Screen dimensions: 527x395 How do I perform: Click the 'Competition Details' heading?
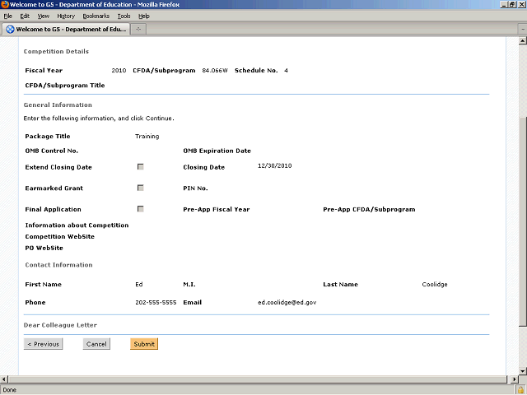coord(56,51)
